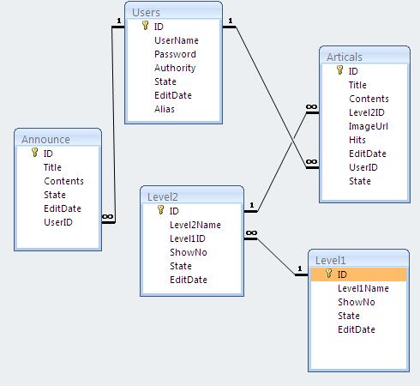420x386 pixels.
Task: Select the State field in Level2 table
Action: tap(181, 266)
